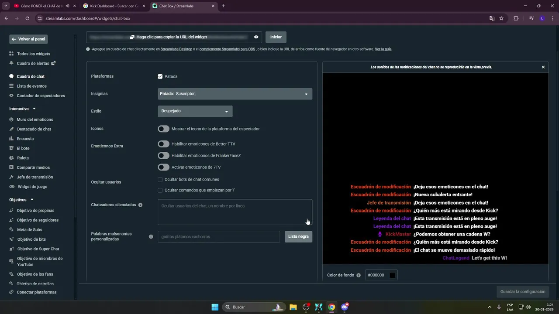Click the Objetivo de propinas icon
The width and height of the screenshot is (559, 314).
pos(11,211)
